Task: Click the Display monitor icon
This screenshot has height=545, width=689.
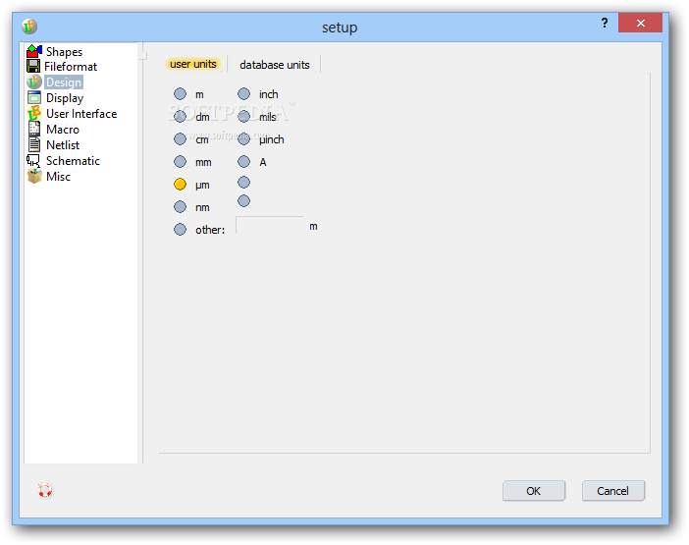Action: point(33,97)
